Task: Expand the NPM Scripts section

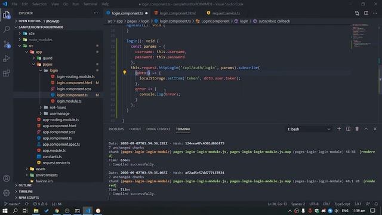Action: (x=29, y=198)
